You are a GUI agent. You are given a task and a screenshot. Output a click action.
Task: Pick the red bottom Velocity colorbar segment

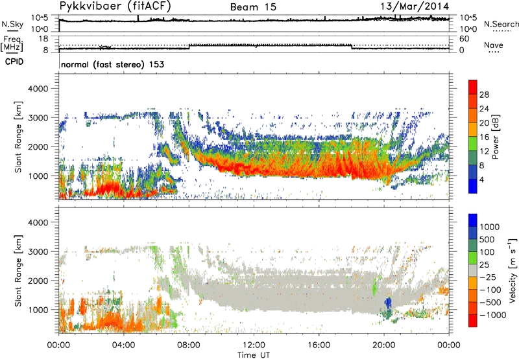[x=473, y=321]
